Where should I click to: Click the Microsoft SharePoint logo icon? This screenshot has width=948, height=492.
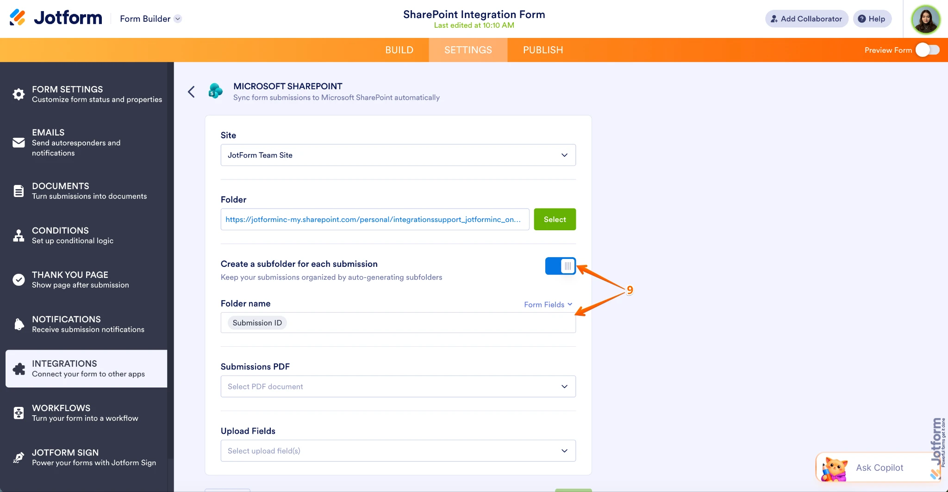(x=215, y=91)
